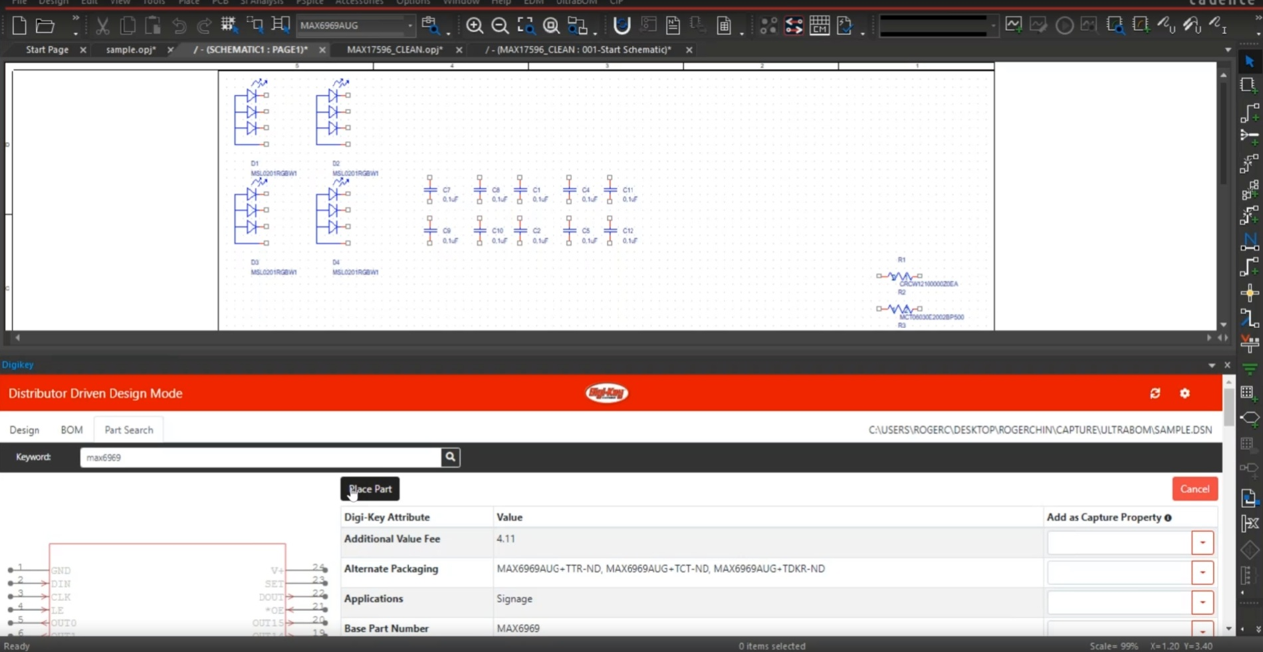Switch to the 001-Start Schematic tab
The width and height of the screenshot is (1263, 652).
(x=578, y=50)
